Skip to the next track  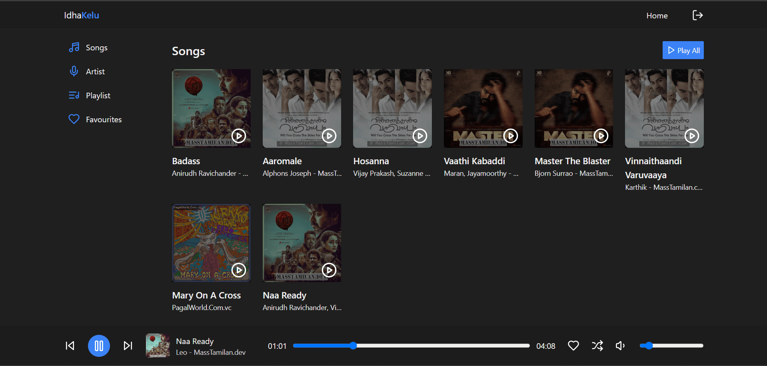click(x=128, y=345)
